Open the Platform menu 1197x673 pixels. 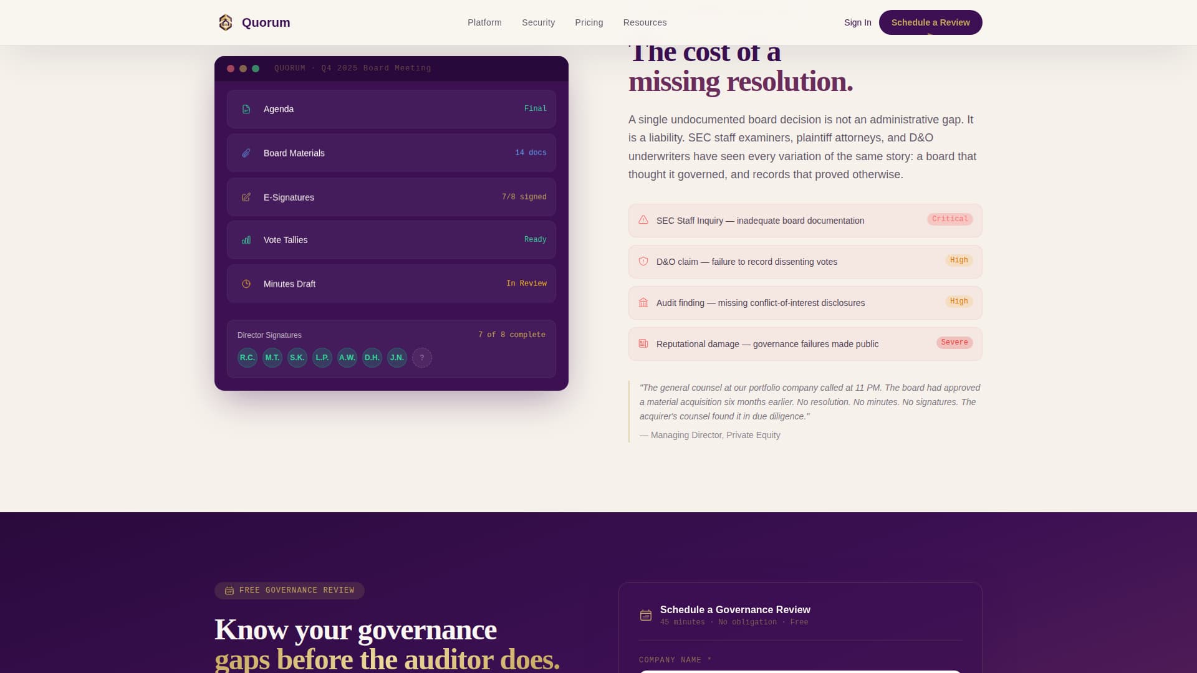click(x=484, y=22)
